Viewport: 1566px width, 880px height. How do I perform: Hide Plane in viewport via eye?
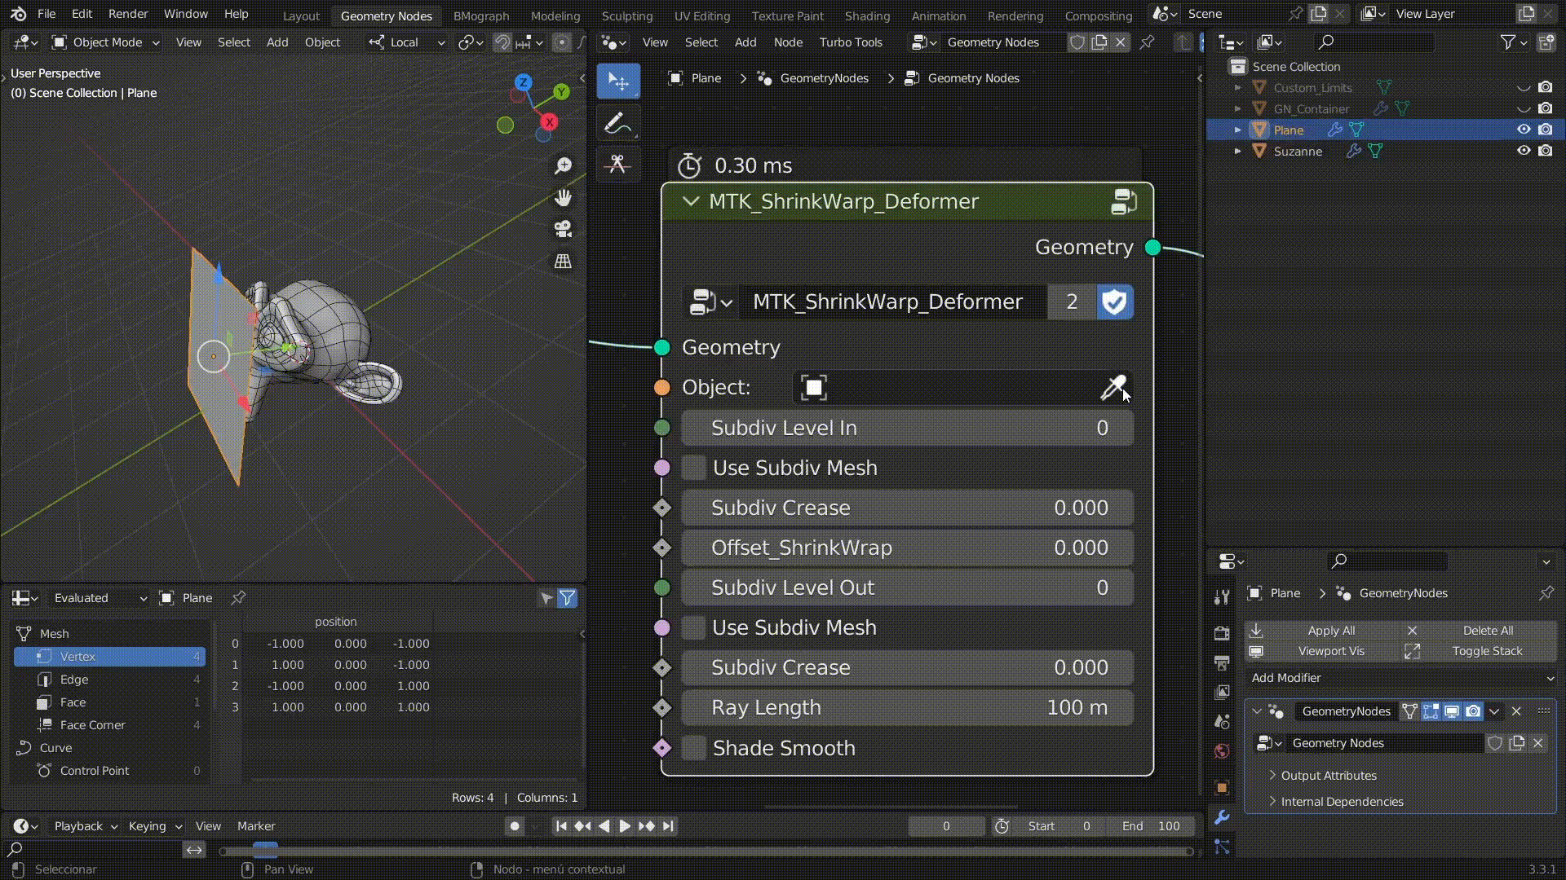coord(1523,130)
